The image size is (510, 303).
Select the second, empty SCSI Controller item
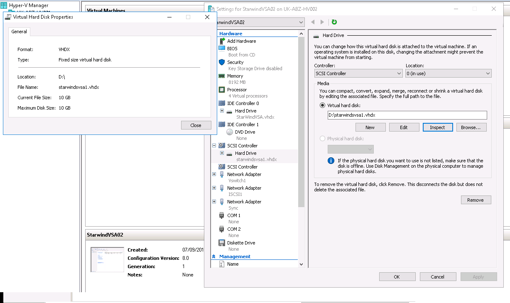tap(242, 167)
